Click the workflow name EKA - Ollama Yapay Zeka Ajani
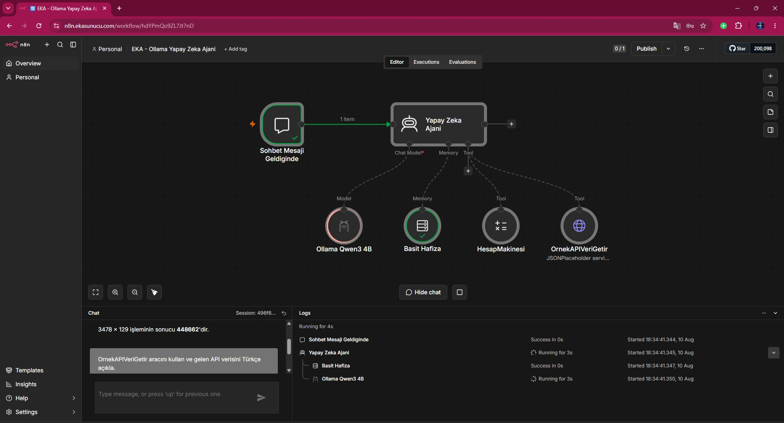 174,49
